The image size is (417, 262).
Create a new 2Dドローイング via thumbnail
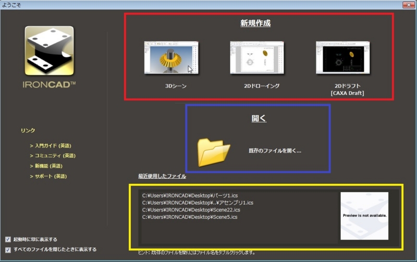[257, 57]
